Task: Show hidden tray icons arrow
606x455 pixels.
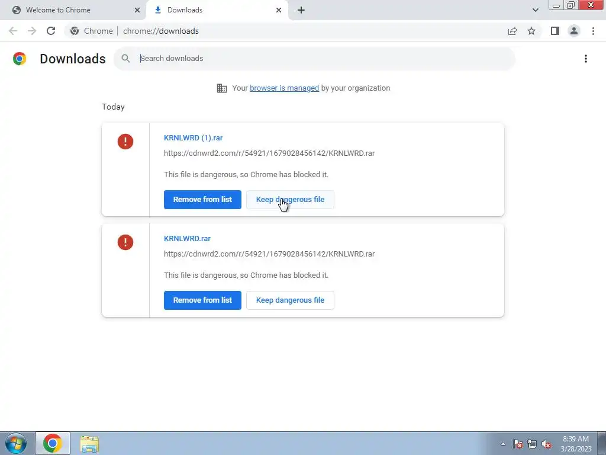Action: (x=503, y=444)
